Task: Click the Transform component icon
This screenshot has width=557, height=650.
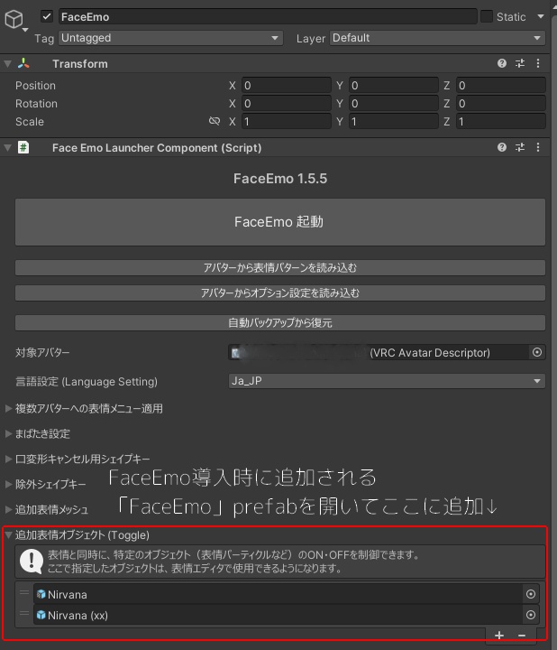Action: coord(23,63)
